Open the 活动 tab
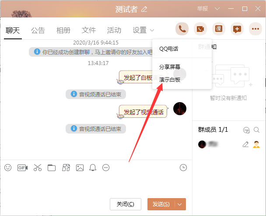Image resolution: width=266 pixels, height=216 pixels. pyautogui.click(x=114, y=31)
